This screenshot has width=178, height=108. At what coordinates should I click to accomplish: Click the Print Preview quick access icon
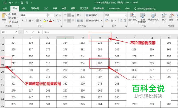tap(22, 3)
